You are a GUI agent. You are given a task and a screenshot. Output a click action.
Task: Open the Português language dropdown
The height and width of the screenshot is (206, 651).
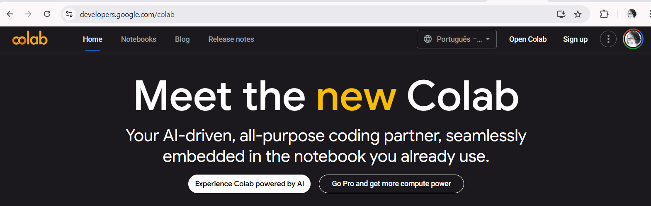pos(457,39)
